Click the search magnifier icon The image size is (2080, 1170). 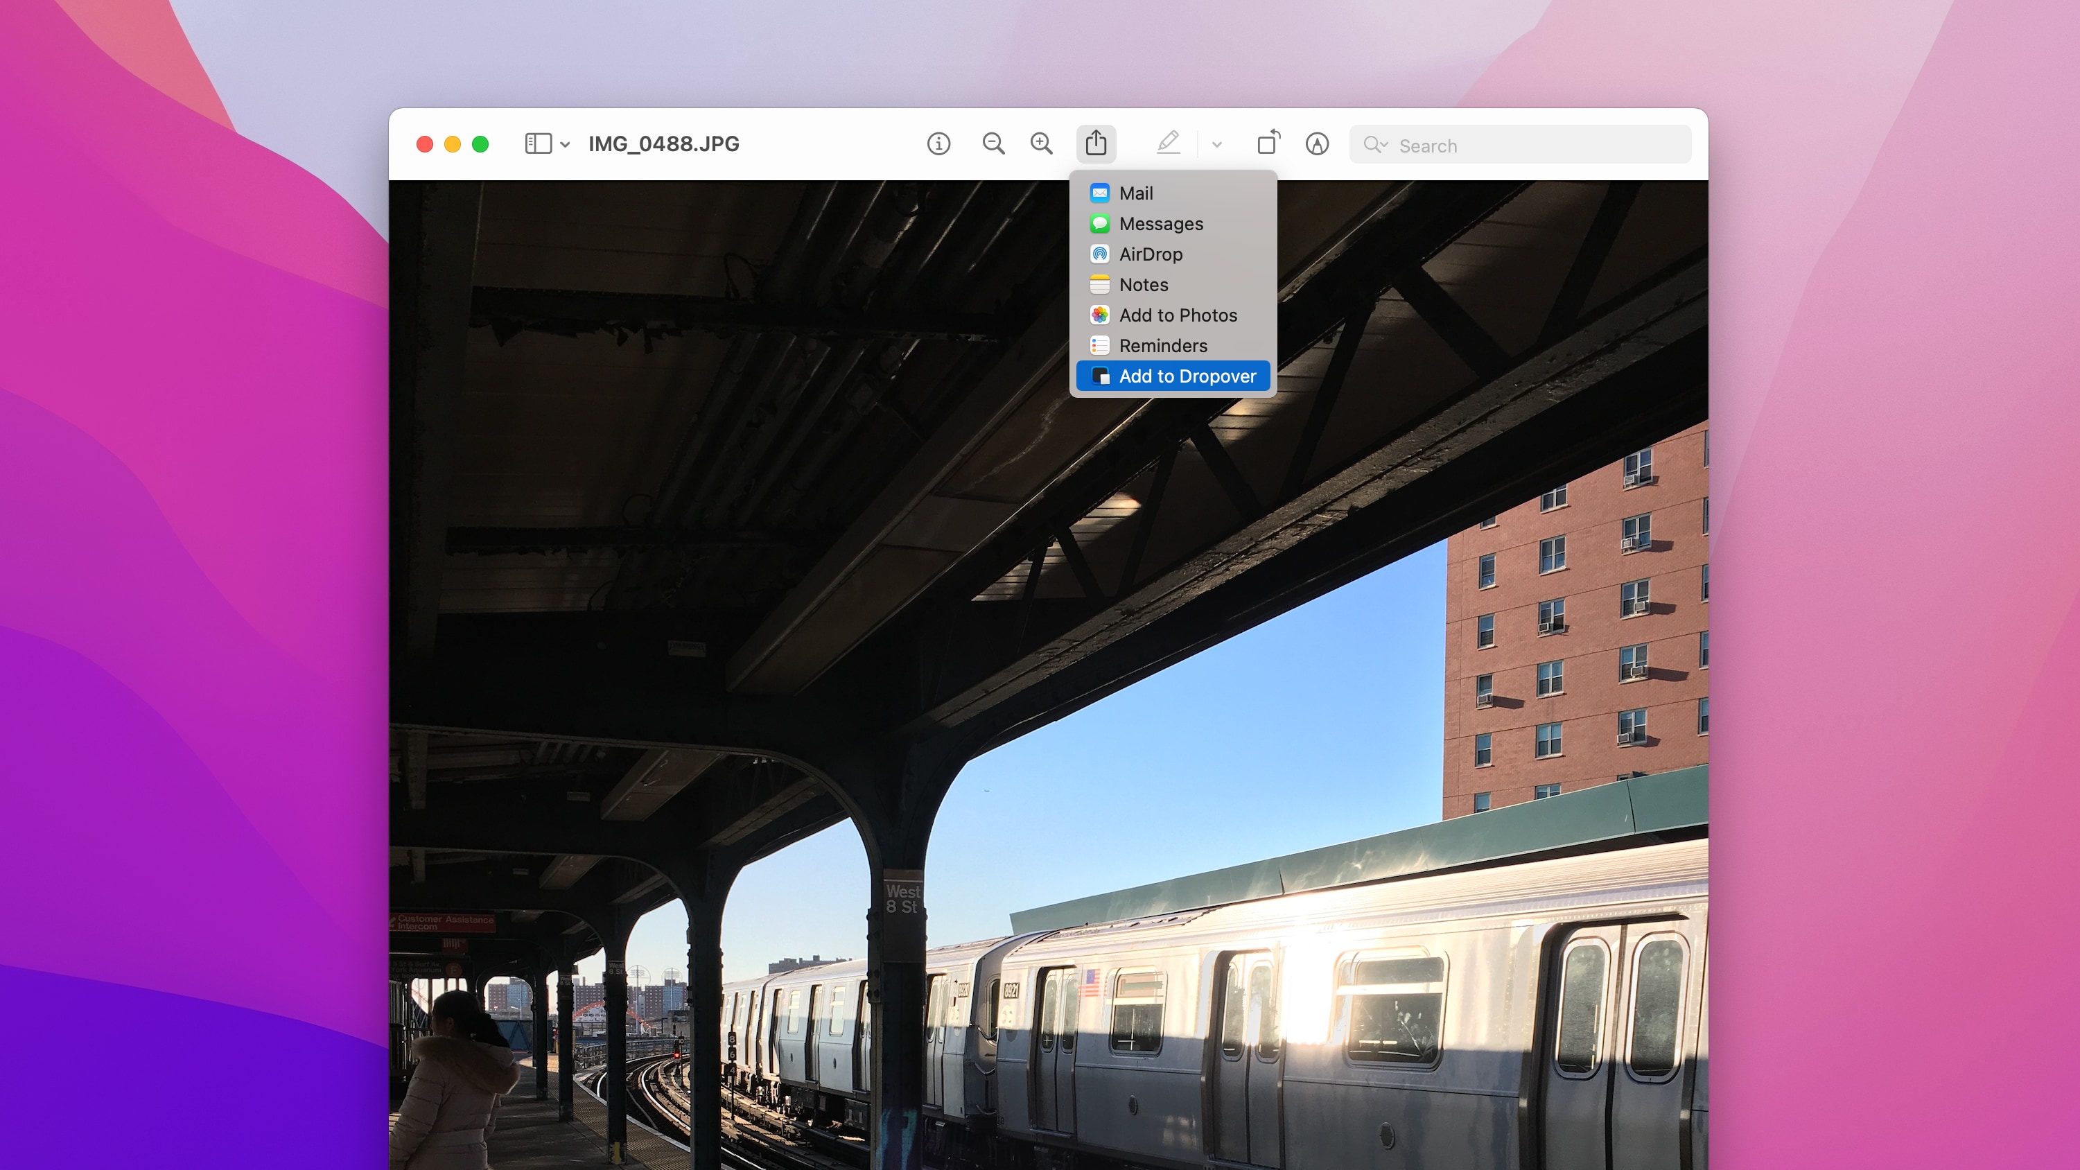pyautogui.click(x=1374, y=146)
